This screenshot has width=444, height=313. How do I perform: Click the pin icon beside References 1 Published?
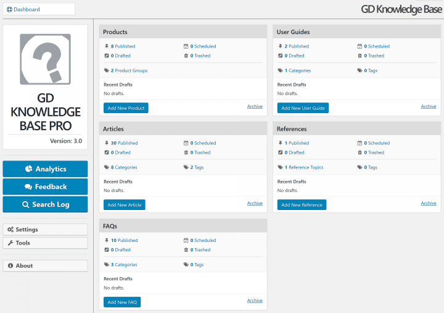tap(281, 143)
